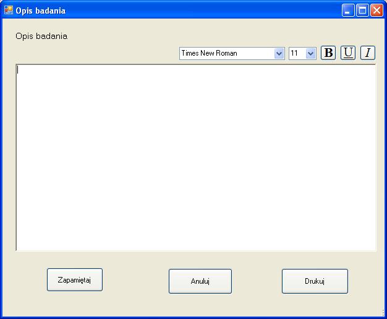Minimize the Opis badania window
Image resolution: width=387 pixels, height=319 pixels.
(x=348, y=11)
